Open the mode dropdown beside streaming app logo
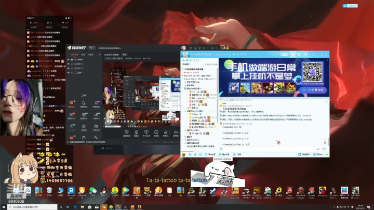 point(92,48)
